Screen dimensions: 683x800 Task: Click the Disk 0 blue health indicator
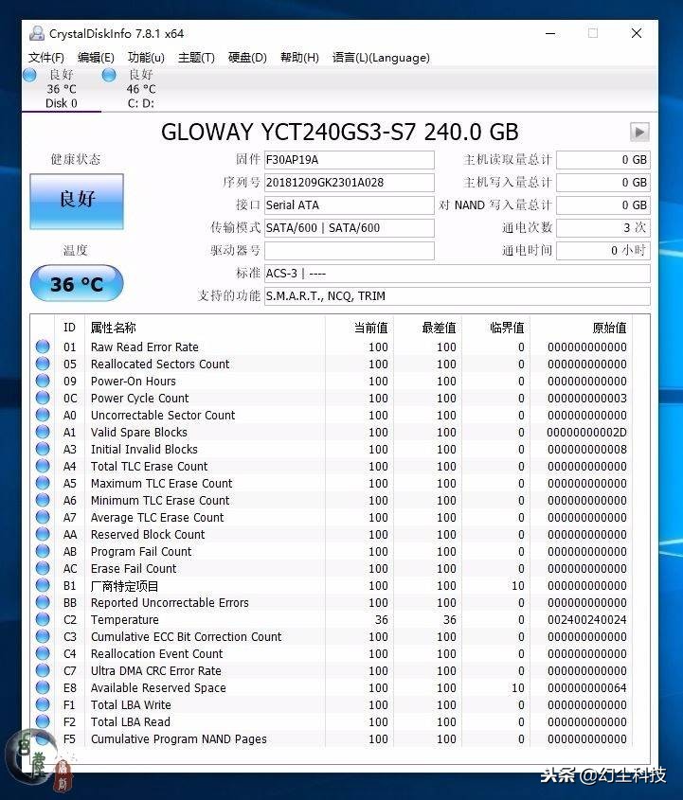[x=30, y=75]
